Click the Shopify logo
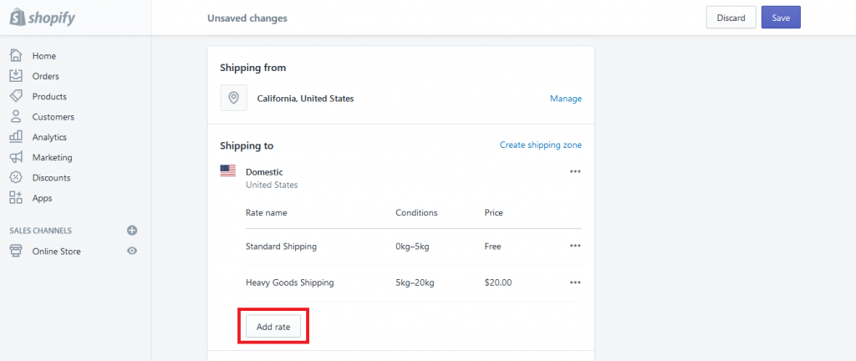The width and height of the screenshot is (856, 361). pos(43,18)
